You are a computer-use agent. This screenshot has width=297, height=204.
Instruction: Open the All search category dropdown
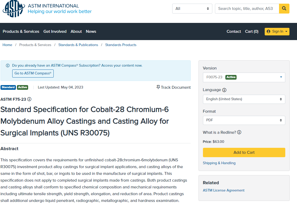coord(192,9)
